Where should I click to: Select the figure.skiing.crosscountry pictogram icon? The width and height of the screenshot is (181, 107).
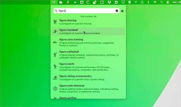click(55, 78)
